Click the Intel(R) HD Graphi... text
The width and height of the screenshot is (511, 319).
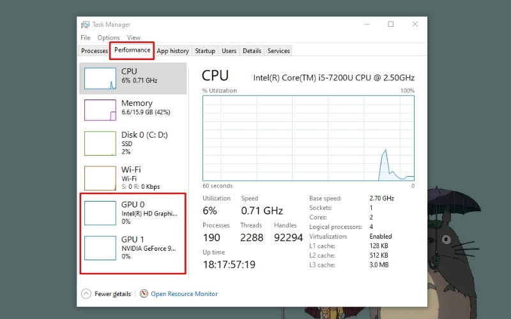tap(149, 214)
